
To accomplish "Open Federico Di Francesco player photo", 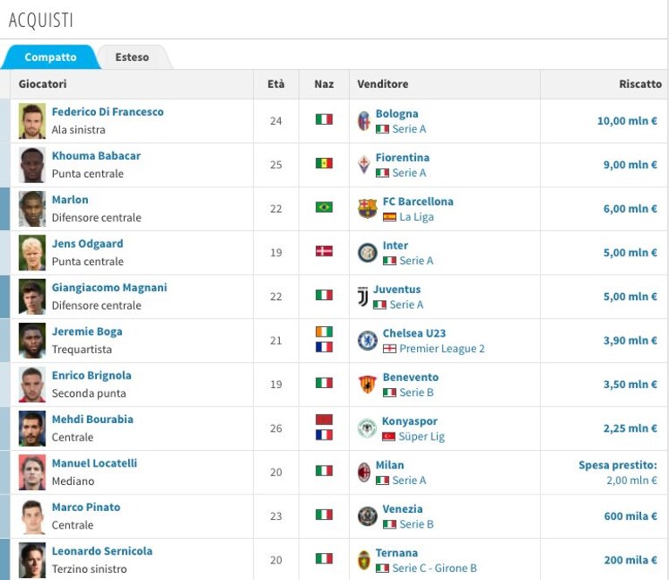I will [x=32, y=120].
